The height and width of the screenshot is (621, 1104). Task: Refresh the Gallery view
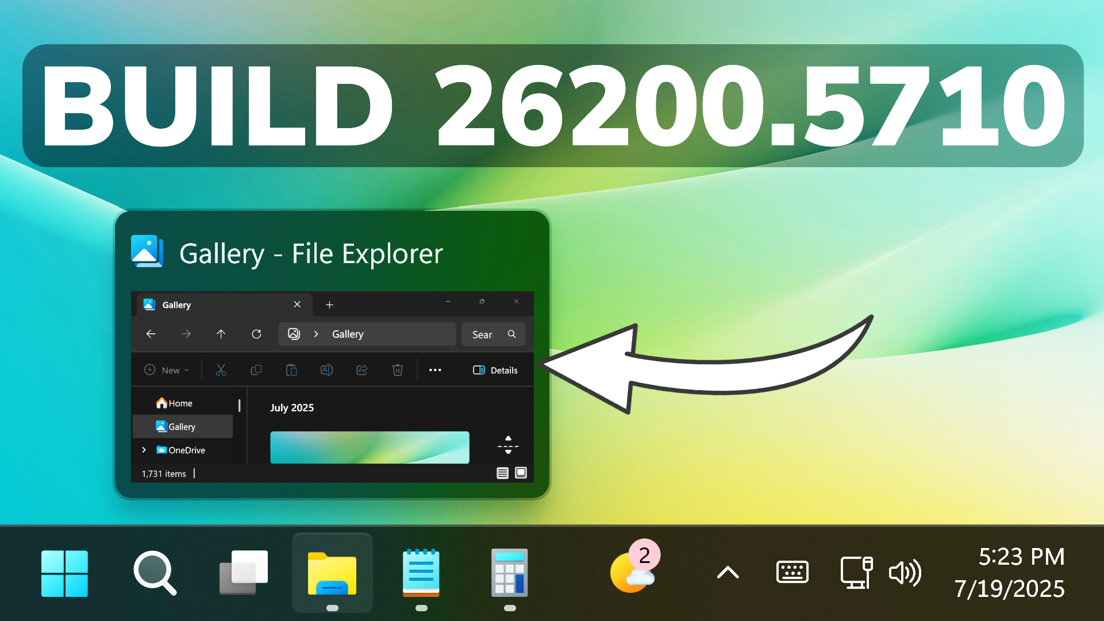(256, 334)
